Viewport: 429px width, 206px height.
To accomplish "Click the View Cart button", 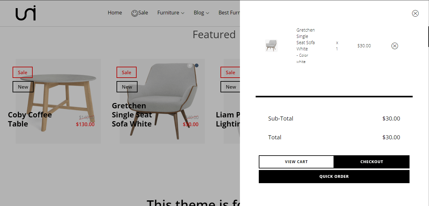I will click(x=296, y=162).
